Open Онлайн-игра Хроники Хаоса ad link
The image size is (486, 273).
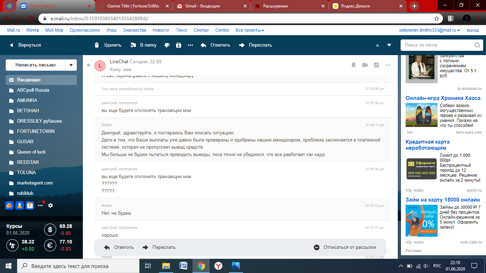[443, 98]
